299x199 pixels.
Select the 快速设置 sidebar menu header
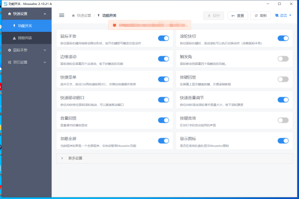(27, 14)
